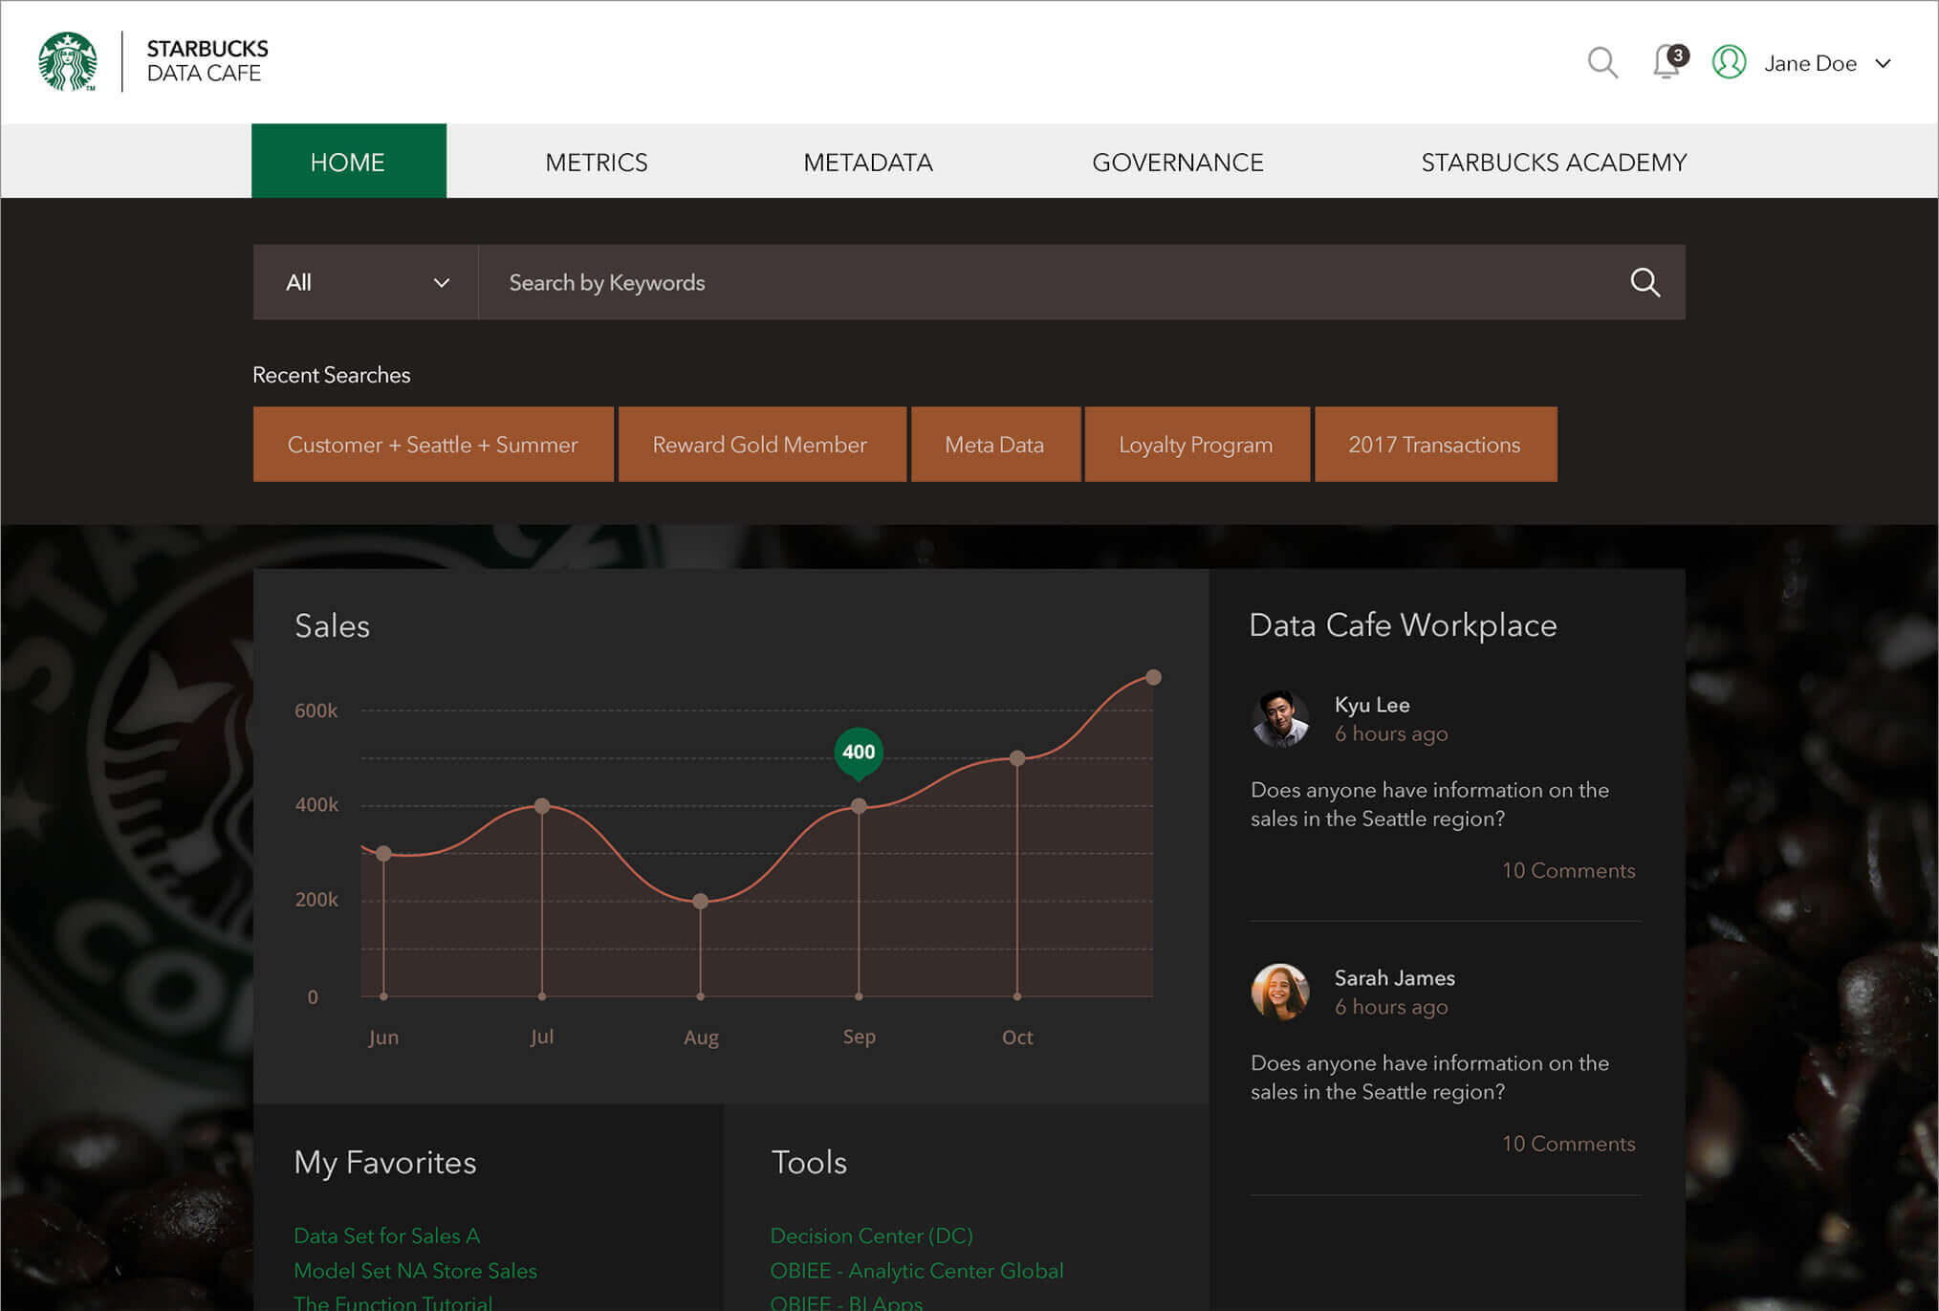Click Sarah James's profile photo

tap(1279, 992)
